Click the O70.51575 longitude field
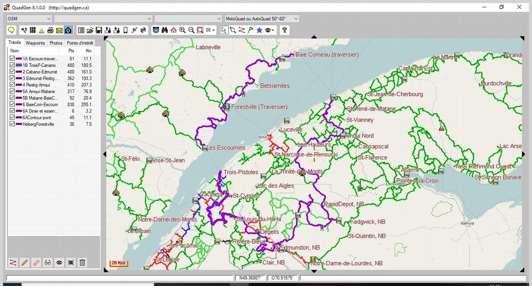The width and height of the screenshot is (532, 286). 283,278
